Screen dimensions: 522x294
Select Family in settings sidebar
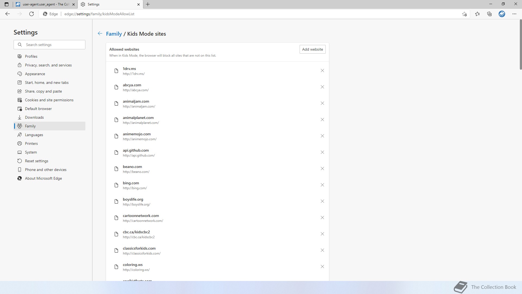pos(49,126)
